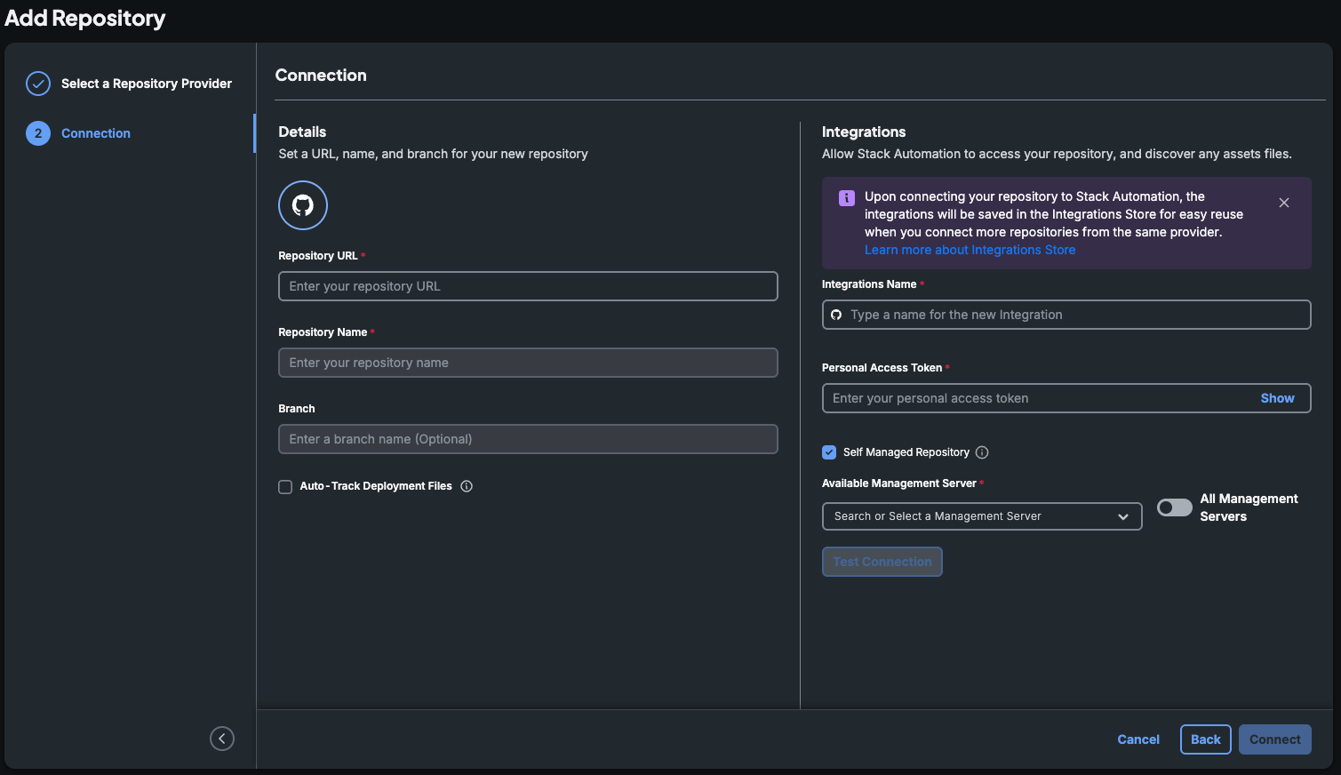Image resolution: width=1341 pixels, height=775 pixels.
Task: Go to the Select a Repository Provider step
Action: (147, 84)
